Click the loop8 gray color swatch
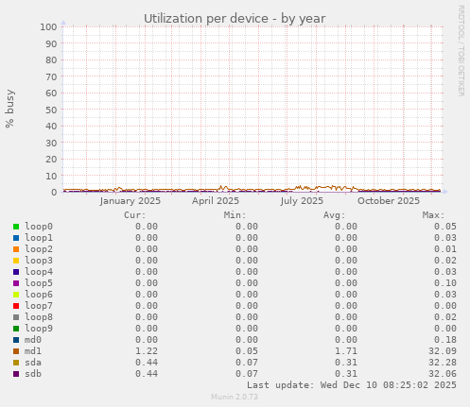 pyautogui.click(x=16, y=317)
